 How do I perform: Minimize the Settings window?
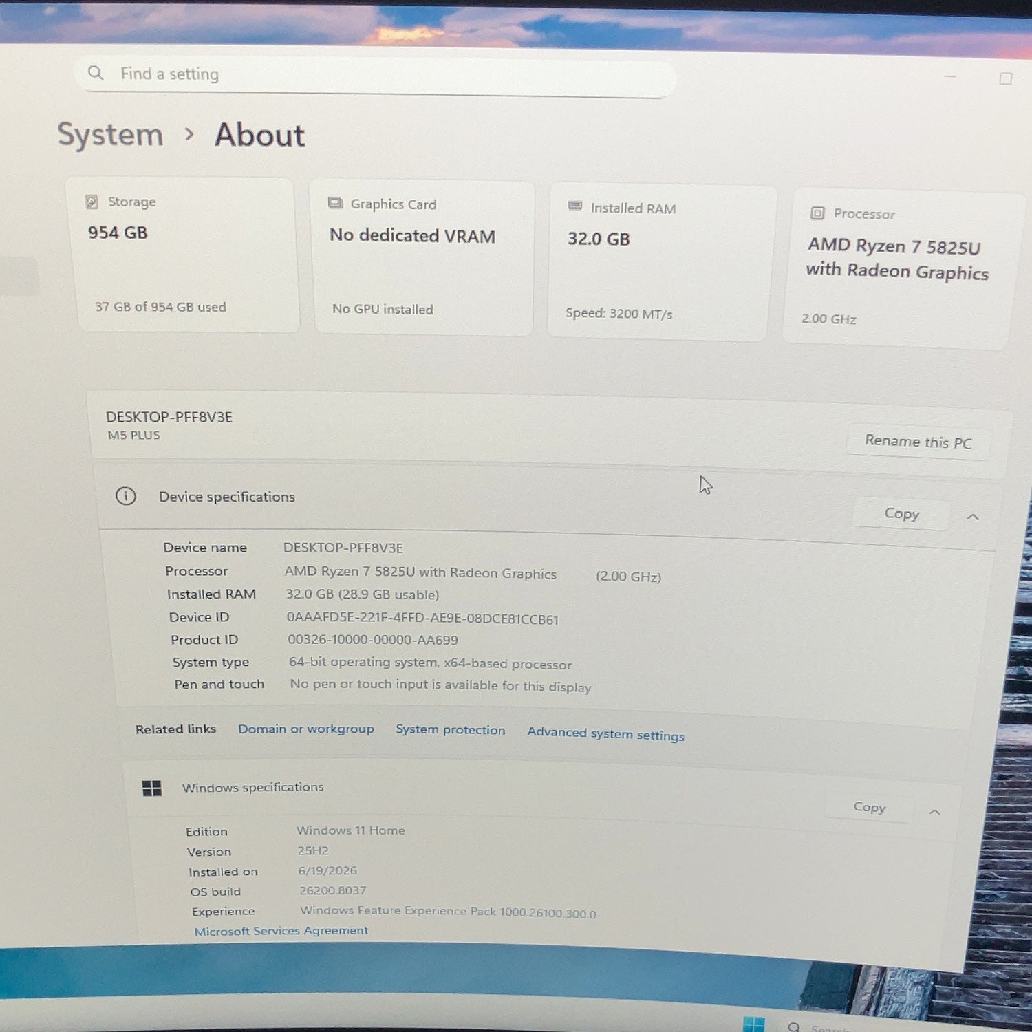[950, 76]
